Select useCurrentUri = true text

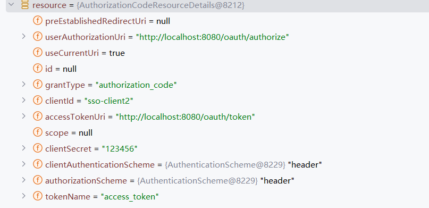[x=85, y=53]
